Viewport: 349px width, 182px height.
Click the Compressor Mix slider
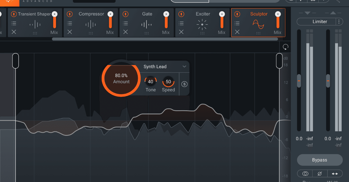(x=110, y=20)
